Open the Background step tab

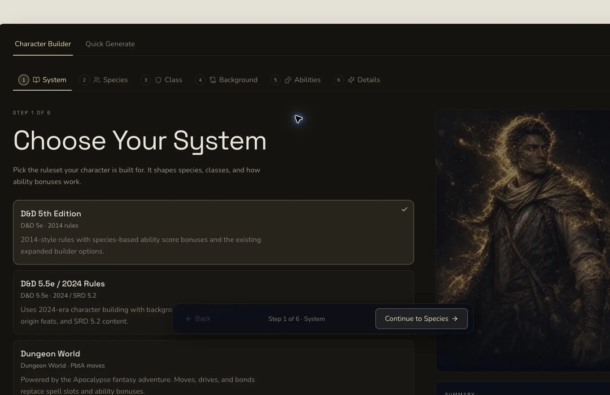point(227,80)
